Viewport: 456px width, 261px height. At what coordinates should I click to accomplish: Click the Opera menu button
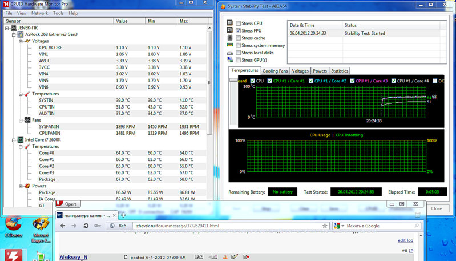click(67, 204)
